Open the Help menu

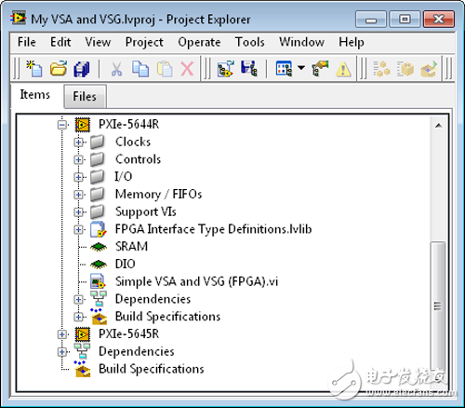point(352,42)
